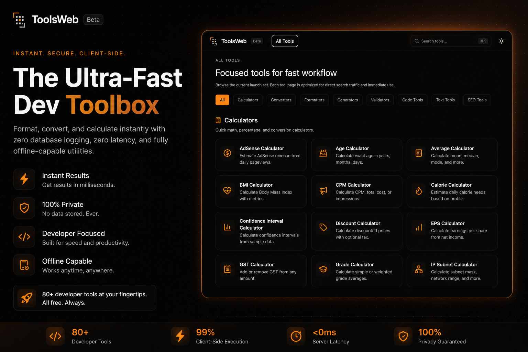Click the Calorie Calculator flame icon
Viewport: 528px width, 352px height.
tap(419, 190)
